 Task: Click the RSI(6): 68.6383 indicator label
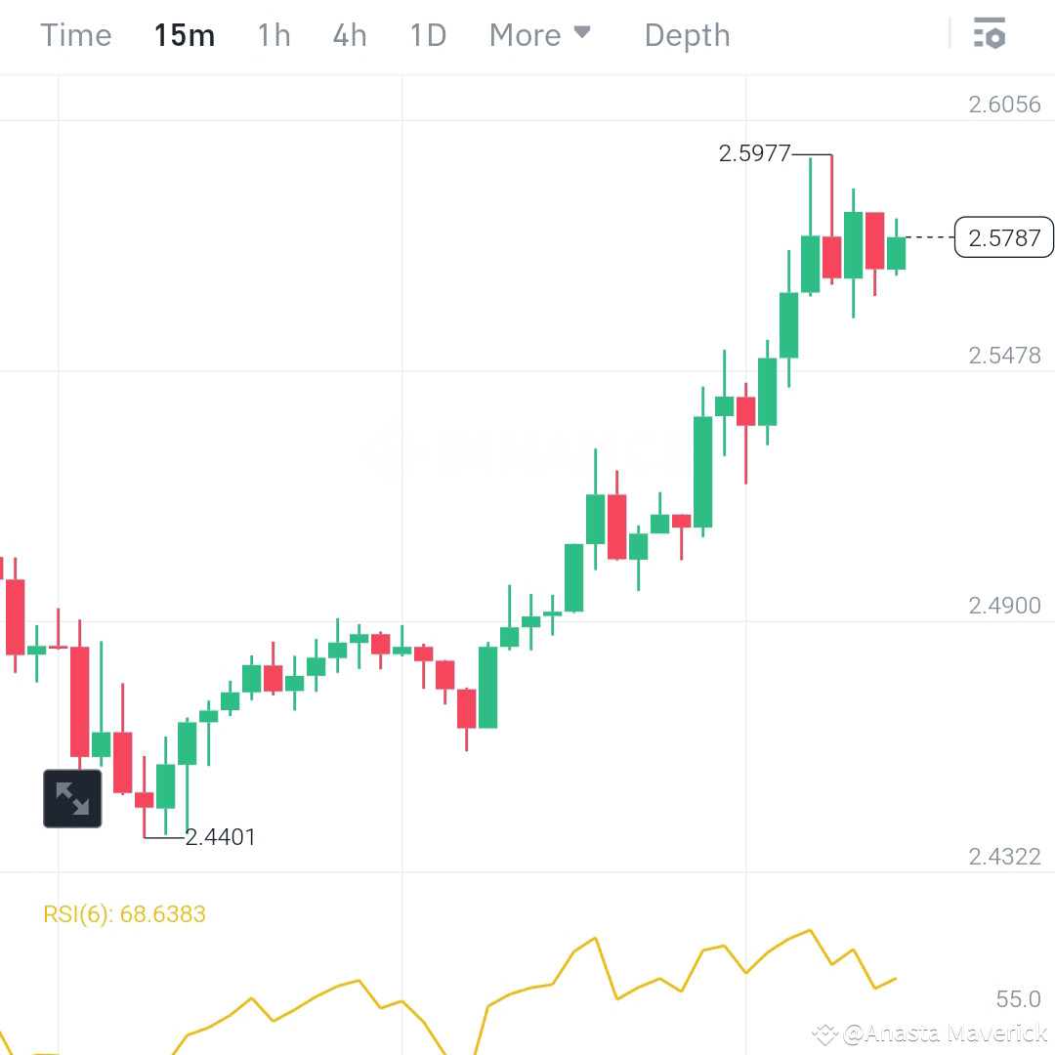click(x=123, y=913)
